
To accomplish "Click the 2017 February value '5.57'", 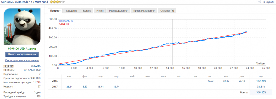I will click(85, 87).
